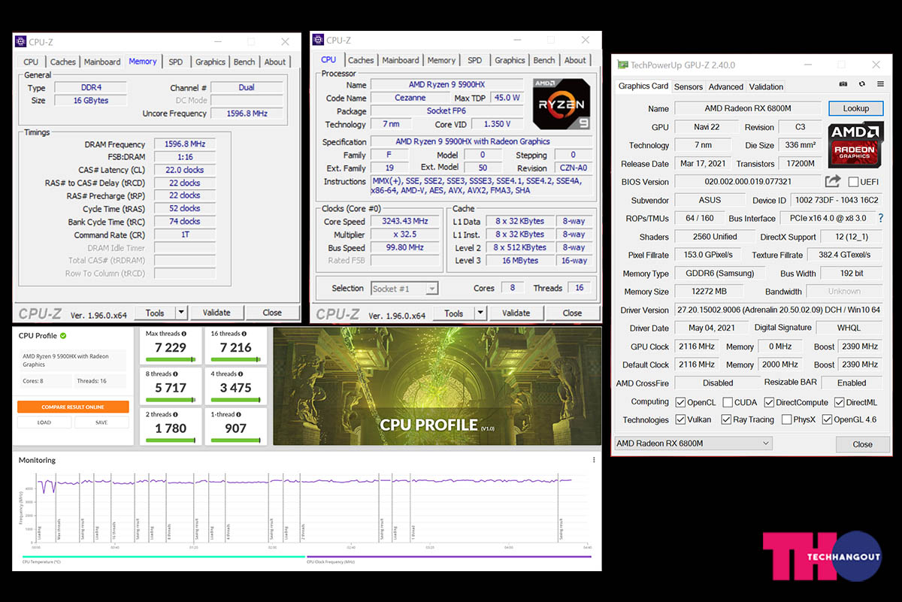Click the CPU-Z Memory window title icon
The width and height of the screenshot is (902, 602).
[19, 41]
